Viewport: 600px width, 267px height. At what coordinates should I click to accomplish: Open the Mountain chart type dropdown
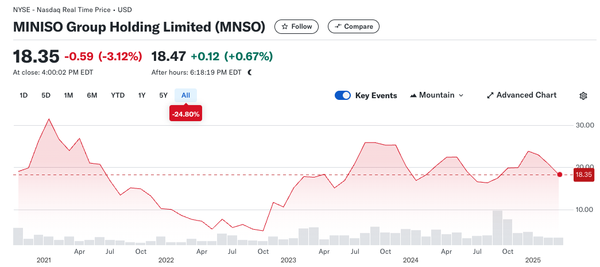[x=436, y=95]
